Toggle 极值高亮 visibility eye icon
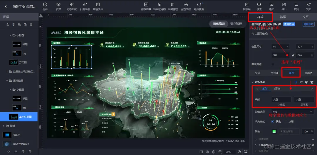Screen dimensions: 317x155 point(313,139)
